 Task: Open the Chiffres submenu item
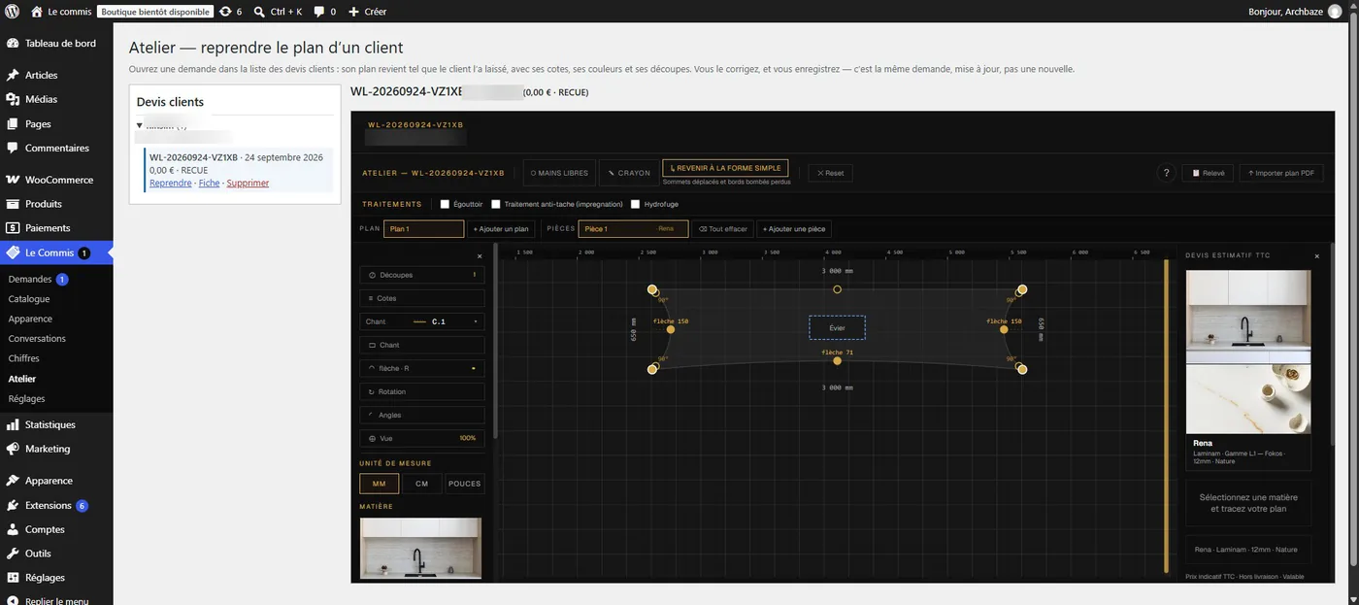pos(24,358)
